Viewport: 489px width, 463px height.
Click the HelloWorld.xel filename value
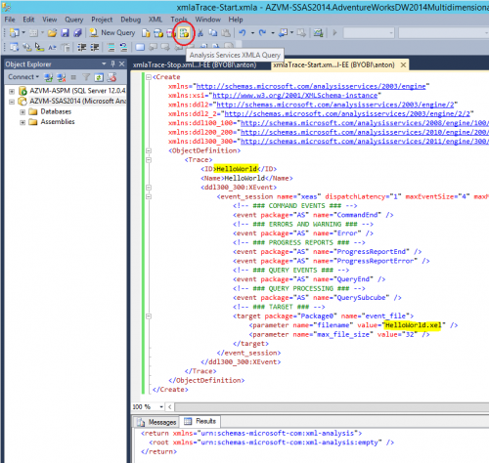pos(413,325)
